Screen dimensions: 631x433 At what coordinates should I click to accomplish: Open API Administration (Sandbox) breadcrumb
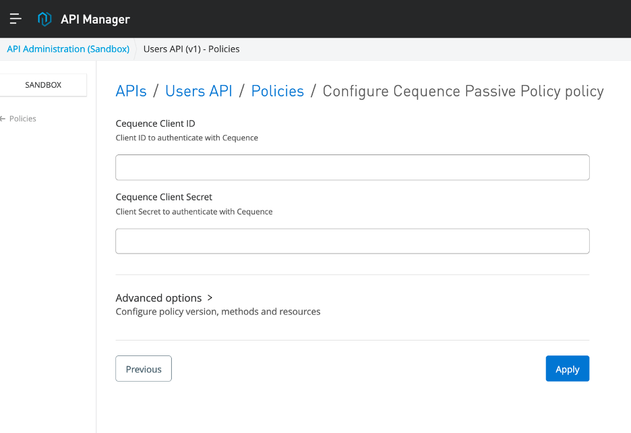[68, 49]
